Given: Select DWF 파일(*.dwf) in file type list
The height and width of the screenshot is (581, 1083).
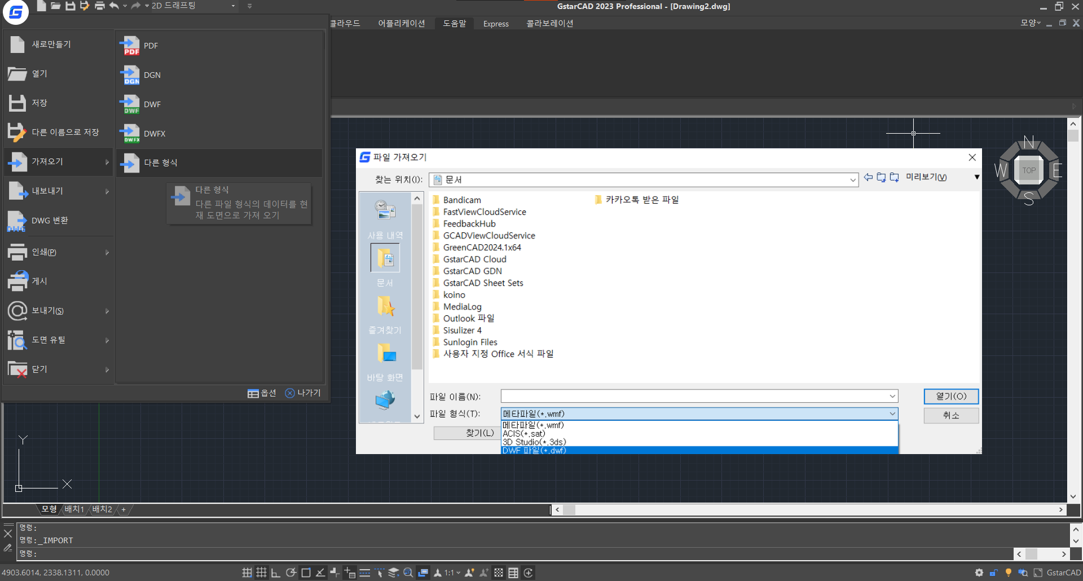Looking at the screenshot, I should pyautogui.click(x=699, y=451).
